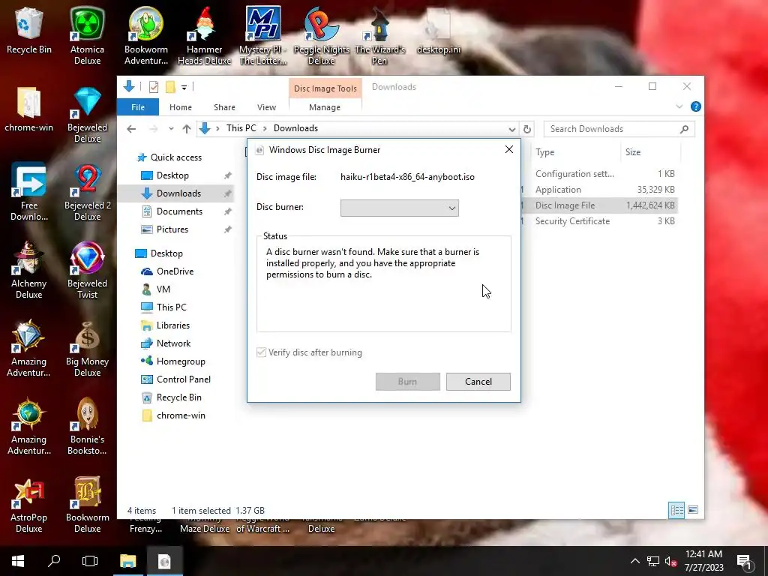Click the Properties quick access toolbar icon
Image resolution: width=768 pixels, height=576 pixels.
154,87
